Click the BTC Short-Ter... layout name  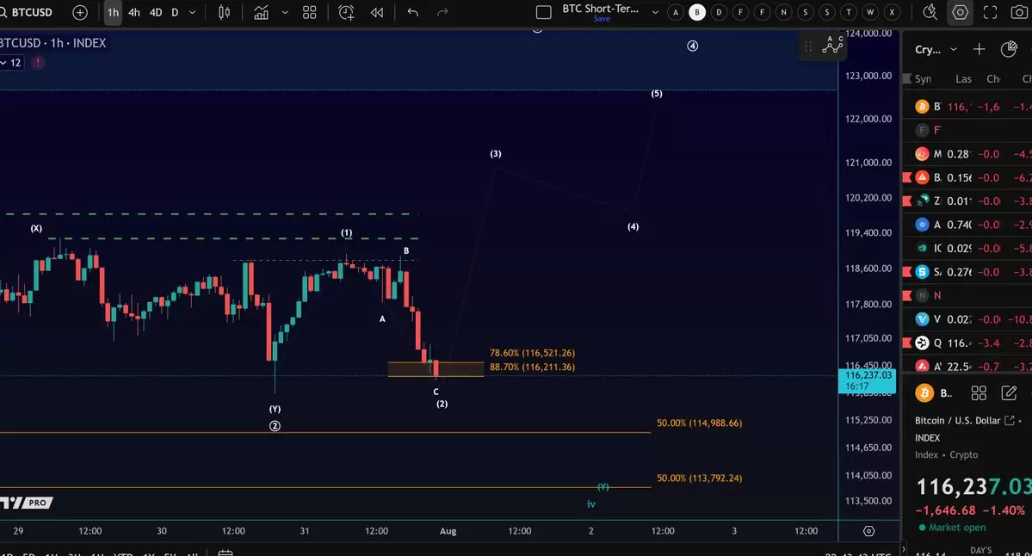click(600, 9)
